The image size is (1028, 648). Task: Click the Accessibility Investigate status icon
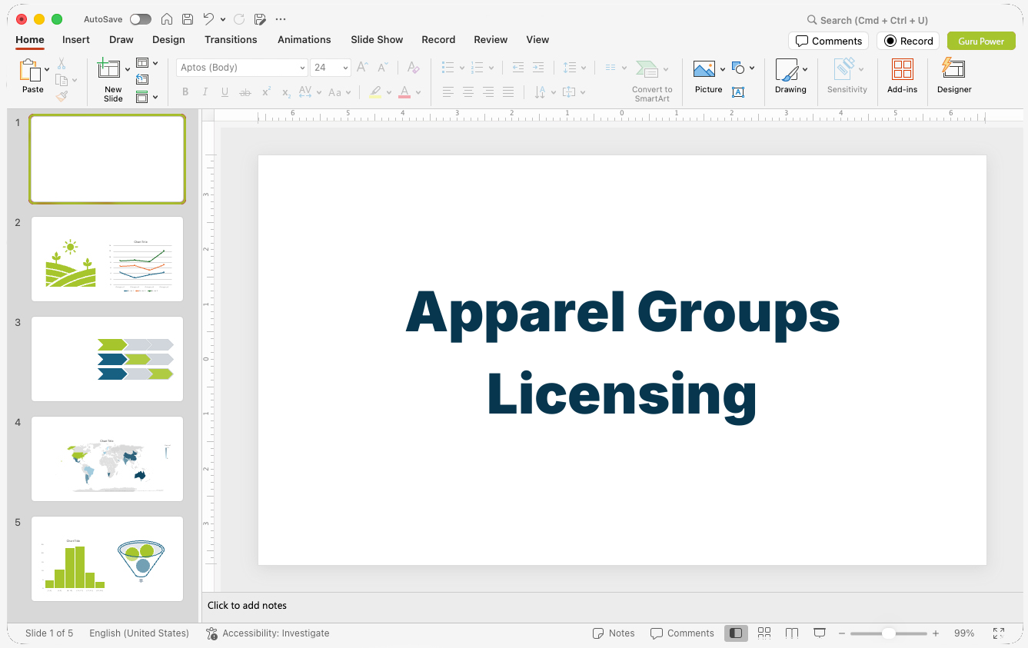click(212, 633)
